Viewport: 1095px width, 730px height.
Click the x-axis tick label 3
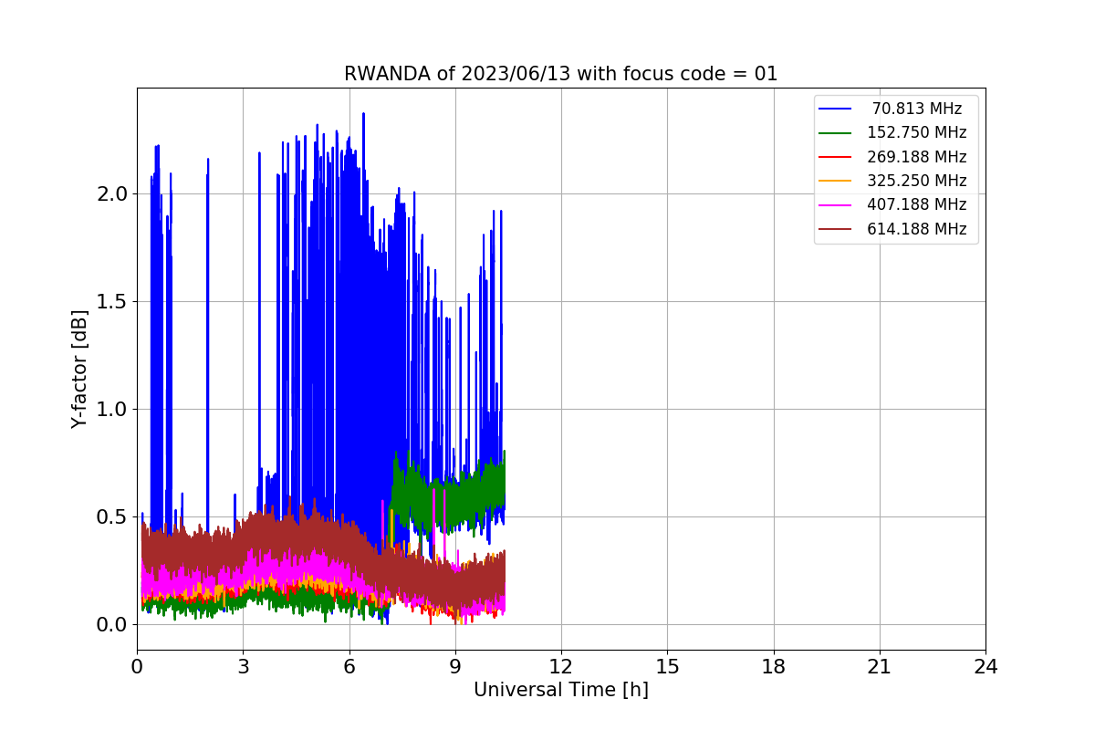tap(243, 667)
